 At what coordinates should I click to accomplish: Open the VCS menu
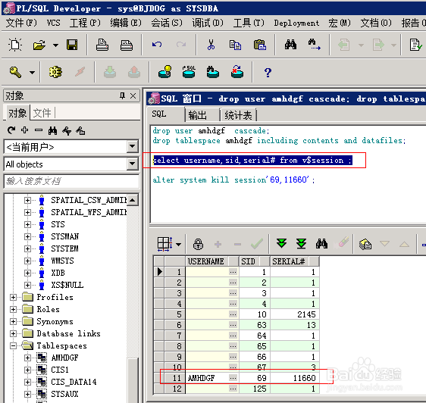53,23
